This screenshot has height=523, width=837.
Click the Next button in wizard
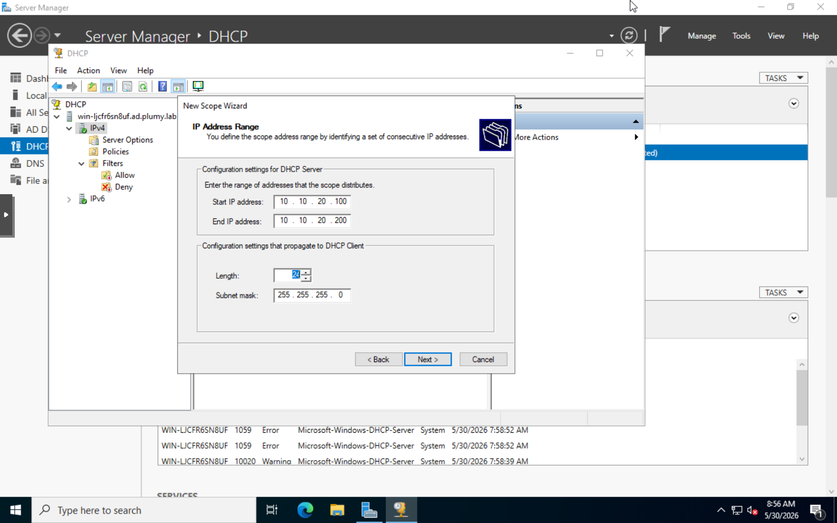coord(428,359)
